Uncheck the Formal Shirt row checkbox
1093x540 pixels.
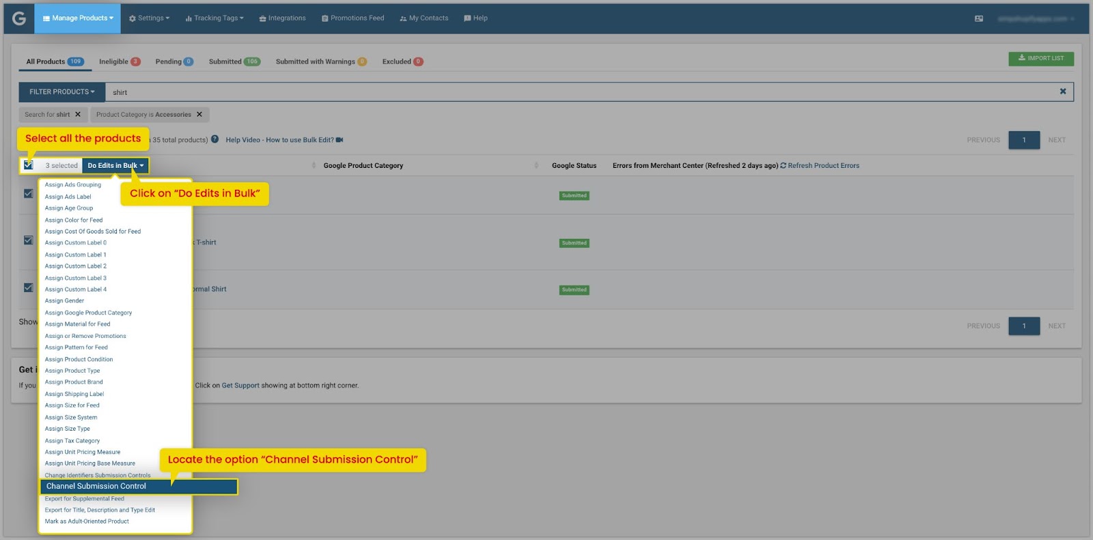pyautogui.click(x=28, y=288)
